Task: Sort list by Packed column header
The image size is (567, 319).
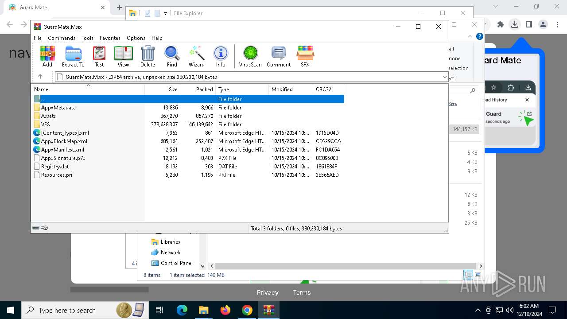Action: pos(198,89)
